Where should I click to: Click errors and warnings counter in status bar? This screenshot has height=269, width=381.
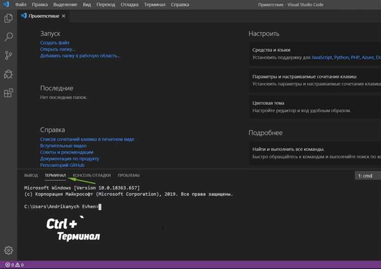14,265
